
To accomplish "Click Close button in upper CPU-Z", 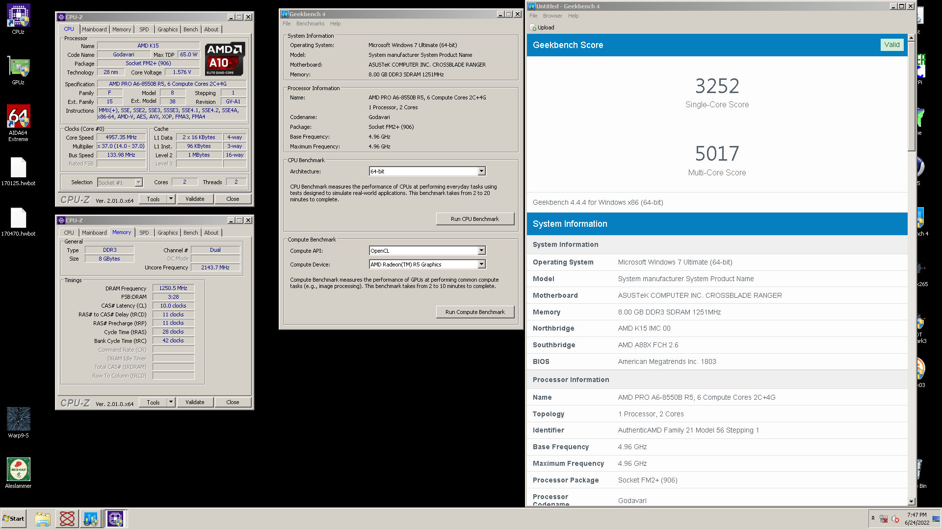I will click(233, 199).
